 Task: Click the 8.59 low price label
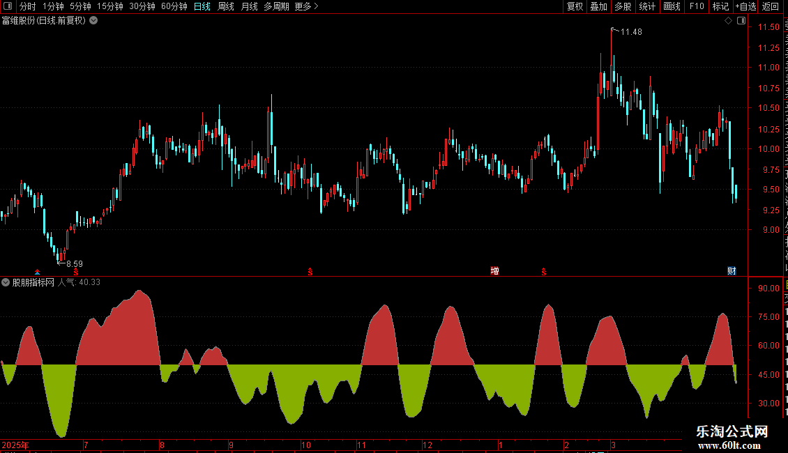[x=75, y=264]
